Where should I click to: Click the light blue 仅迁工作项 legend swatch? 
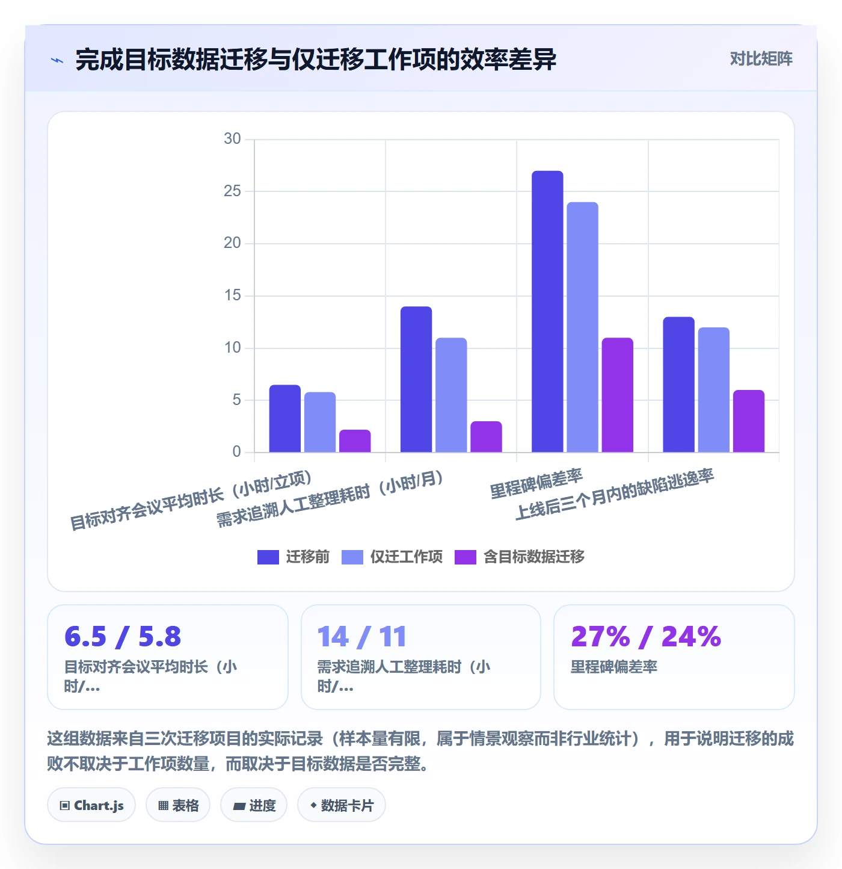pyautogui.click(x=352, y=557)
